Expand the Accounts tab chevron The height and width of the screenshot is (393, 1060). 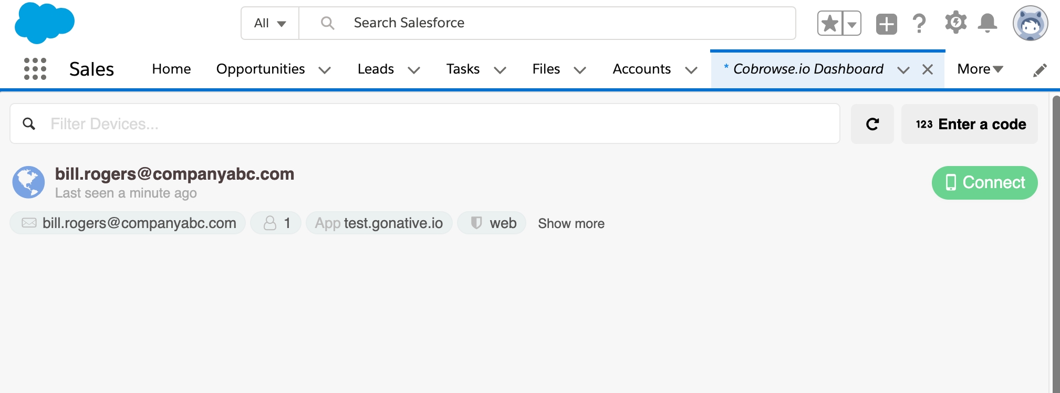click(x=691, y=70)
